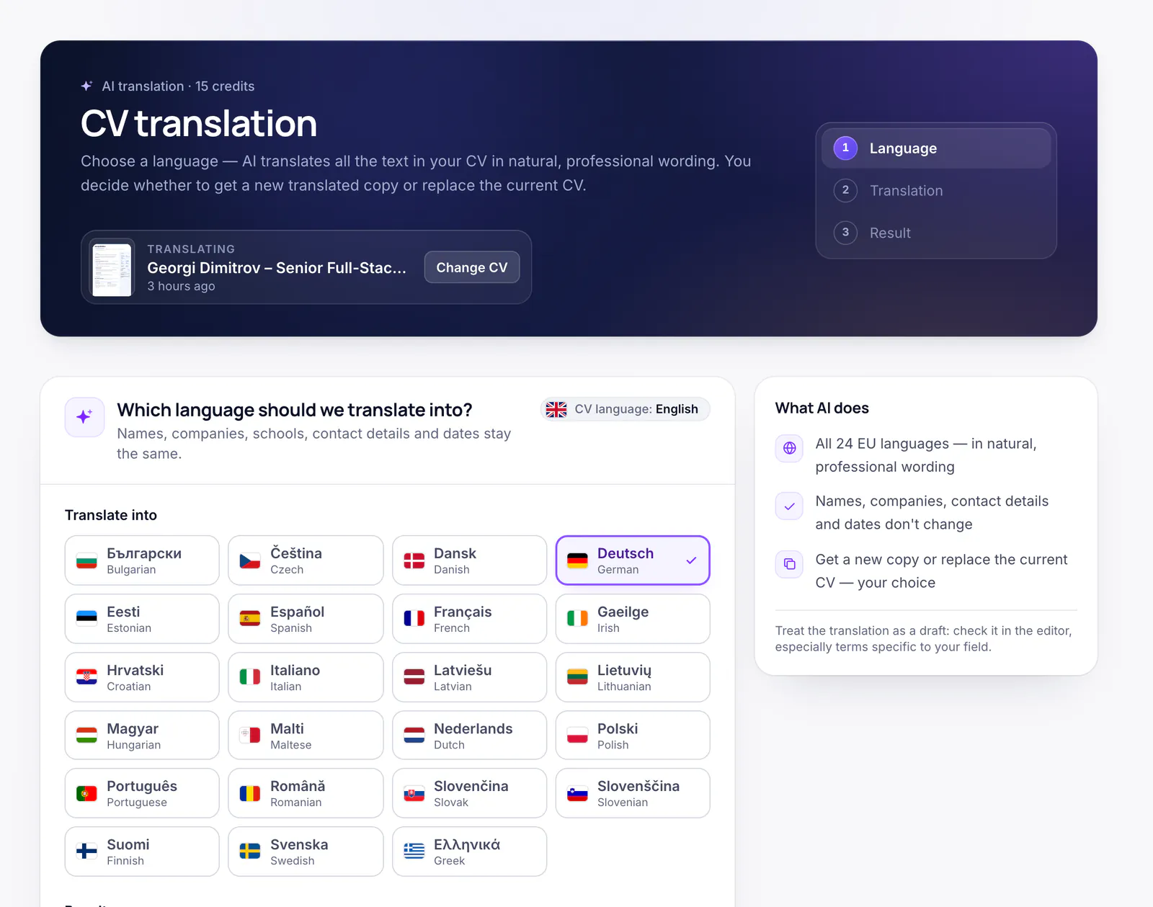Choose Suomi Finnish language card
Image resolution: width=1153 pixels, height=907 pixels.
(142, 852)
